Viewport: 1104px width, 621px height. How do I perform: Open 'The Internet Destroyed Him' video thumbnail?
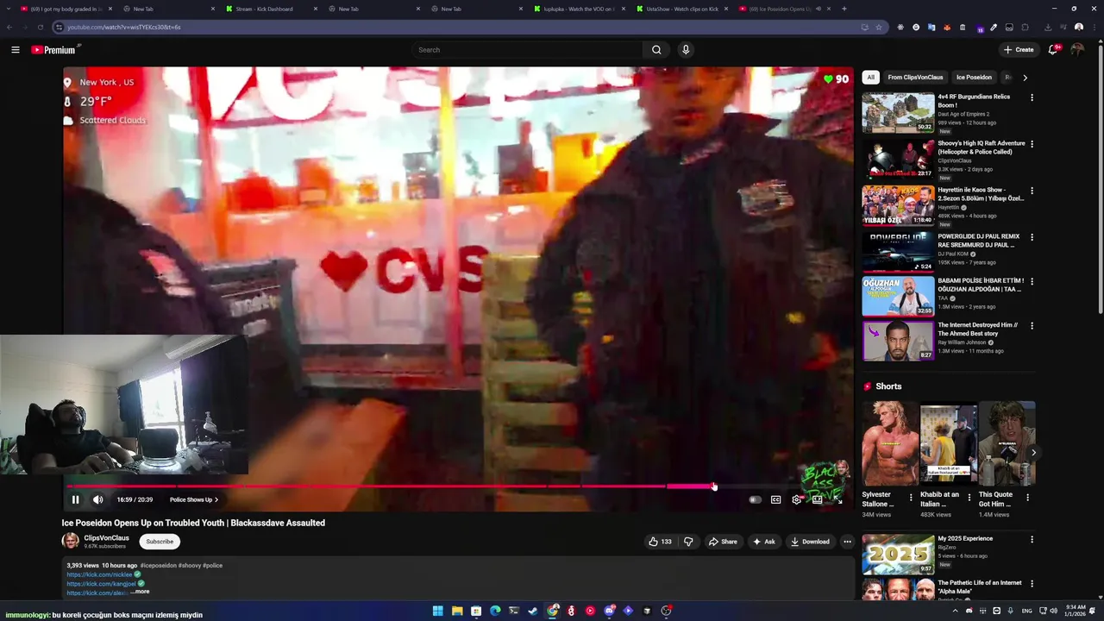click(x=898, y=340)
